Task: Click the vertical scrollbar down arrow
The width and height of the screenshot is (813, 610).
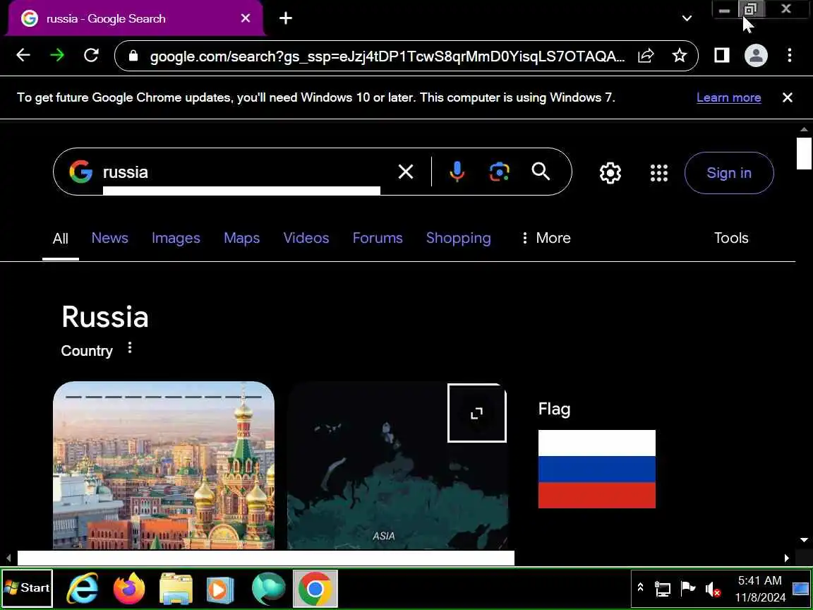Action: pyautogui.click(x=805, y=540)
